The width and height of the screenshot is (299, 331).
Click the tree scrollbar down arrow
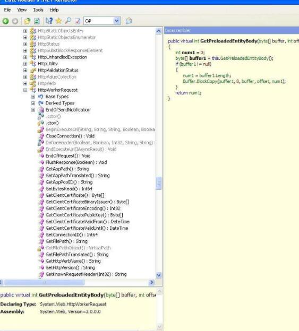[159, 275]
